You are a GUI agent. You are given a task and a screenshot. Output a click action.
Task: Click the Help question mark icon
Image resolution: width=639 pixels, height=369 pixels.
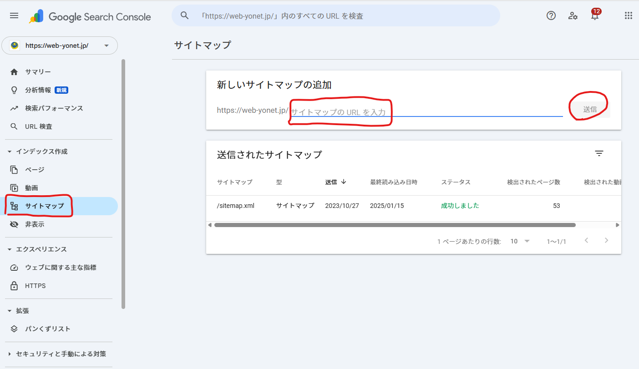(551, 16)
